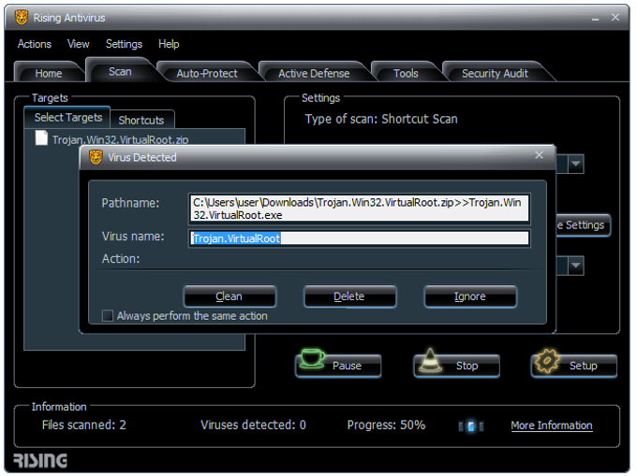The image size is (637, 476).
Task: Open the Actions menu
Action: coord(35,44)
